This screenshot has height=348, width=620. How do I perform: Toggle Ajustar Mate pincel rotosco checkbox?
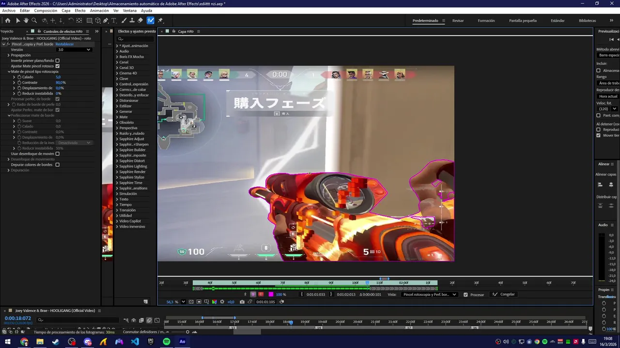pos(57,66)
